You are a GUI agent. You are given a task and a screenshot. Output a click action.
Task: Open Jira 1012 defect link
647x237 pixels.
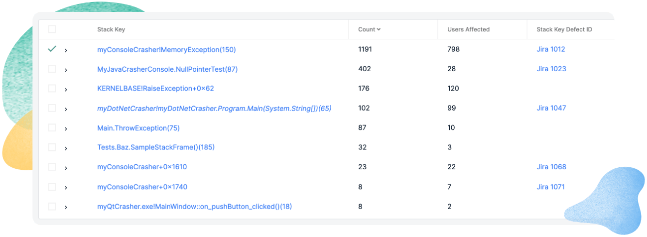551,49
